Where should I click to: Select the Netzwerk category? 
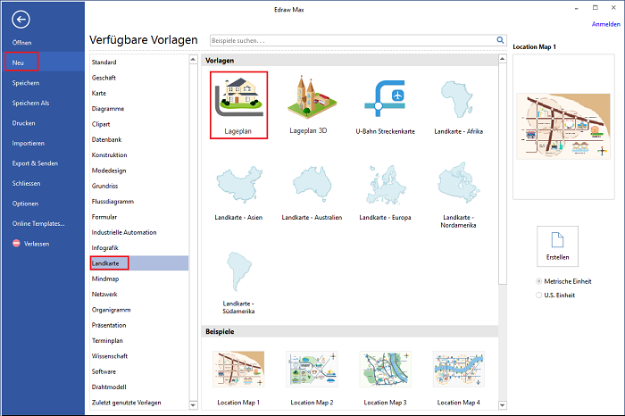(x=104, y=295)
